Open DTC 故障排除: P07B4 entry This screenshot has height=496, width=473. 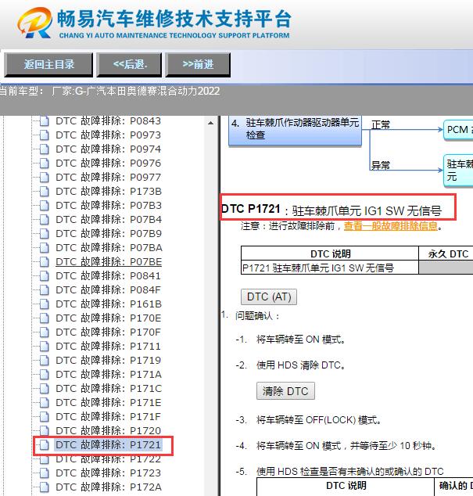pyautogui.click(x=109, y=220)
